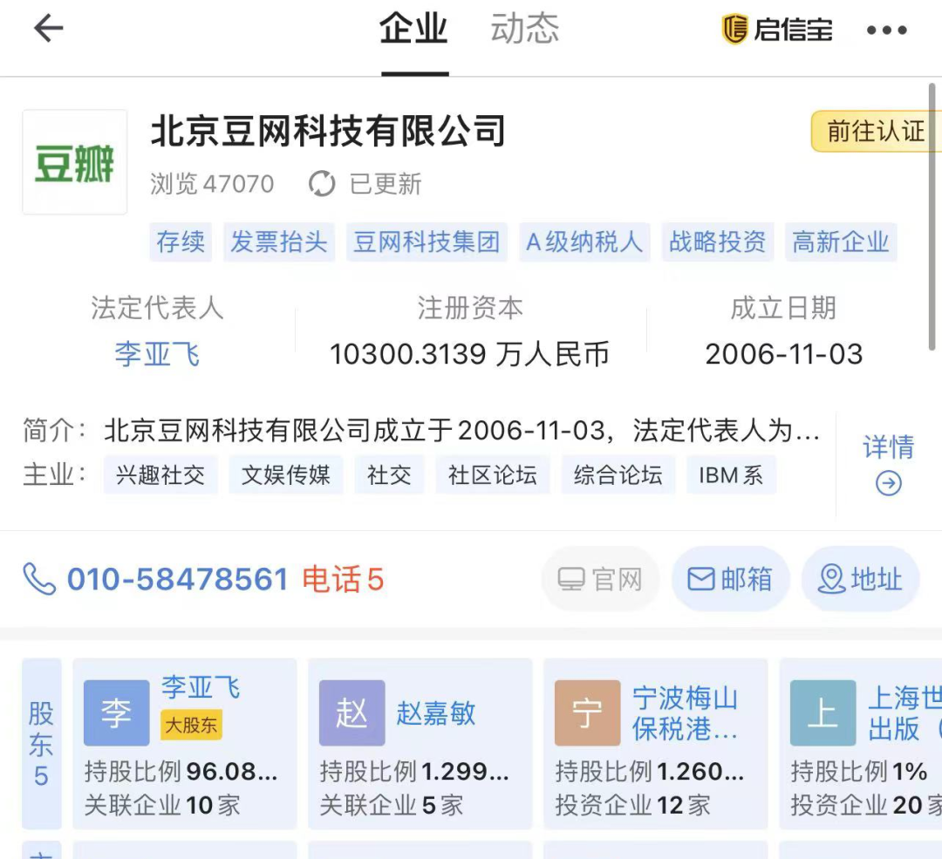942x859 pixels.
Task: Click the 简介 company introduction text
Action: pos(461,430)
